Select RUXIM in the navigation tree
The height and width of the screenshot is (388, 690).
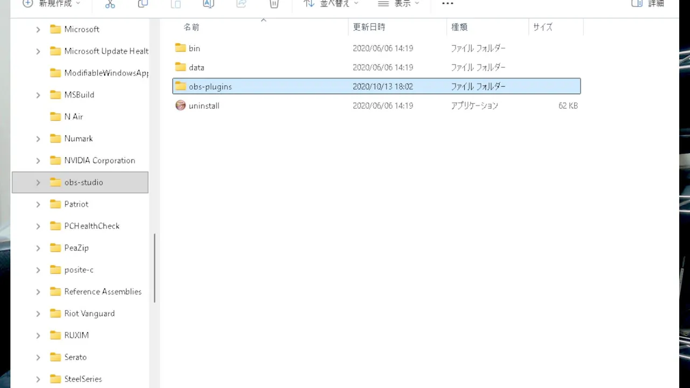77,335
